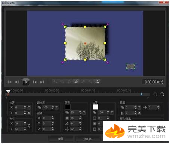
Task: Click the shadow angle icon
Action: 67,123
